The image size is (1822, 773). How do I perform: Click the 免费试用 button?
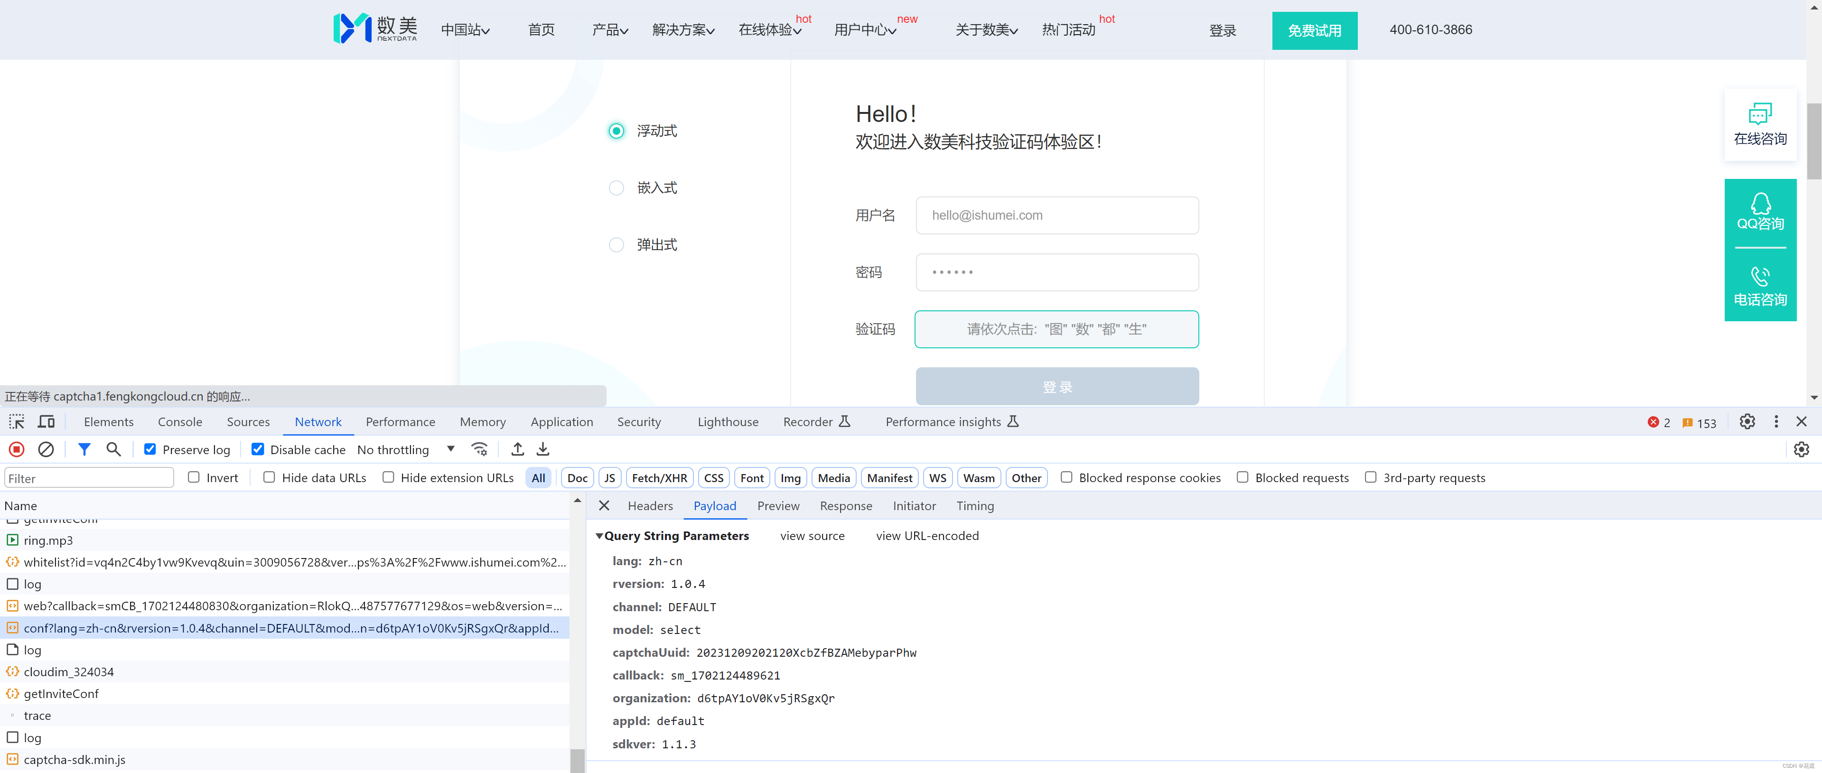tap(1315, 30)
